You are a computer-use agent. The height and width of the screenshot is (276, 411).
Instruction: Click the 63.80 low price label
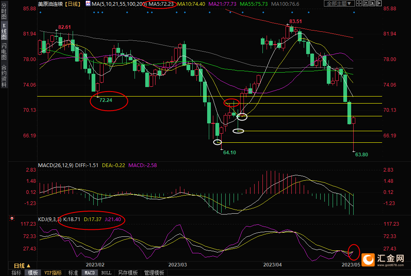click(361, 155)
